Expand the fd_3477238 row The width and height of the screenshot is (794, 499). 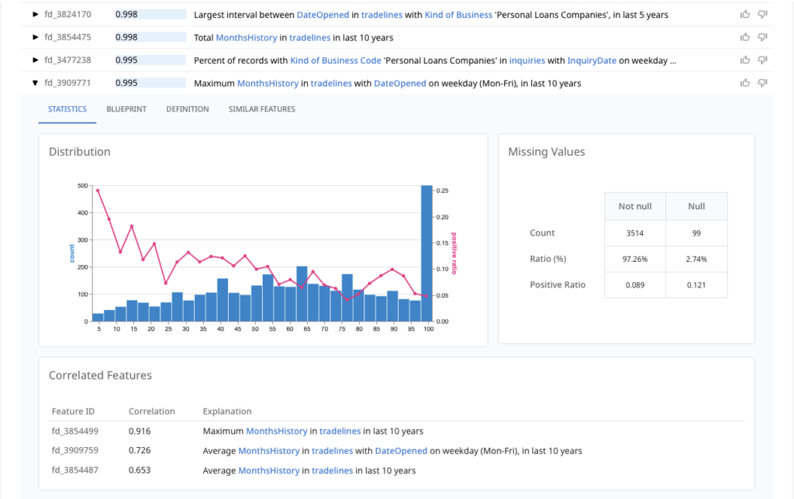tap(35, 60)
